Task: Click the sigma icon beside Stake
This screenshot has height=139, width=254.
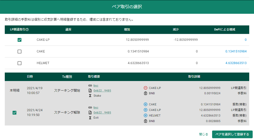Action: point(90,96)
